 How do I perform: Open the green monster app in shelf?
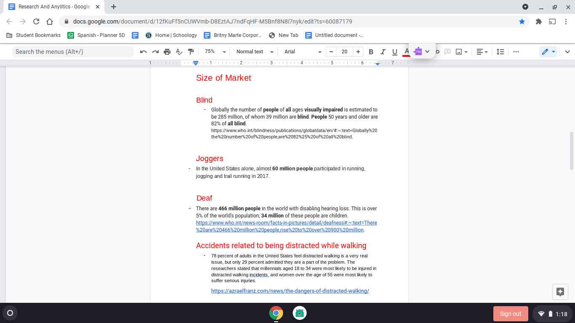[x=300, y=313]
